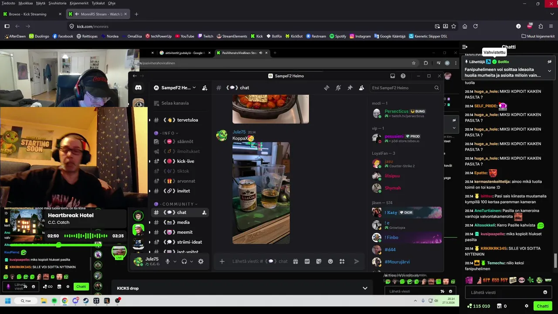Switch to Browse - Kick Streaming tab

click(32, 14)
